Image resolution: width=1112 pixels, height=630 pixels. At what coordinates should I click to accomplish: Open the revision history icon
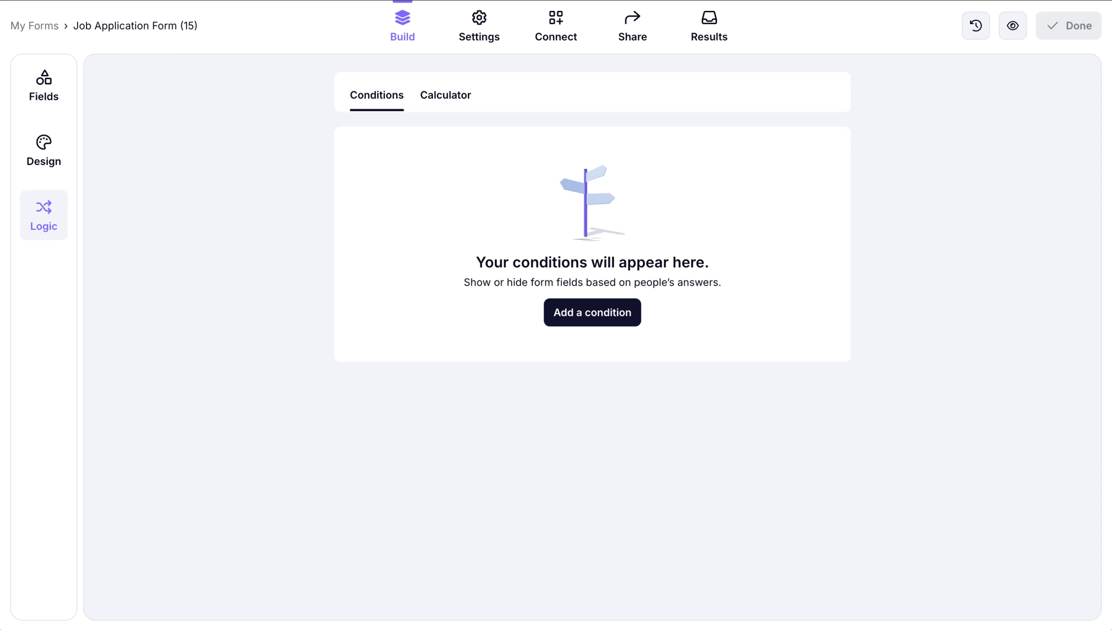click(976, 25)
